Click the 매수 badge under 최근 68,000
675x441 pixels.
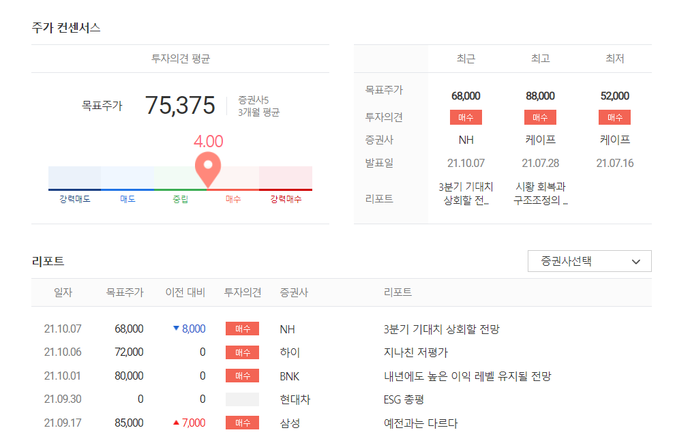coord(466,117)
